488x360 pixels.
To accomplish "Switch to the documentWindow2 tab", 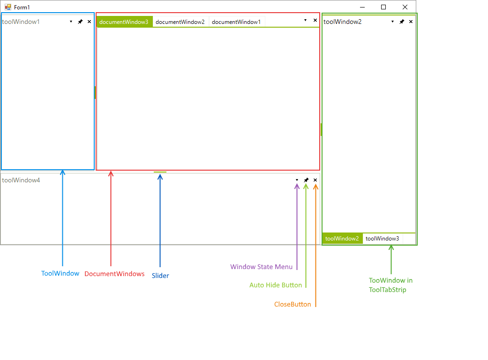I will point(180,21).
